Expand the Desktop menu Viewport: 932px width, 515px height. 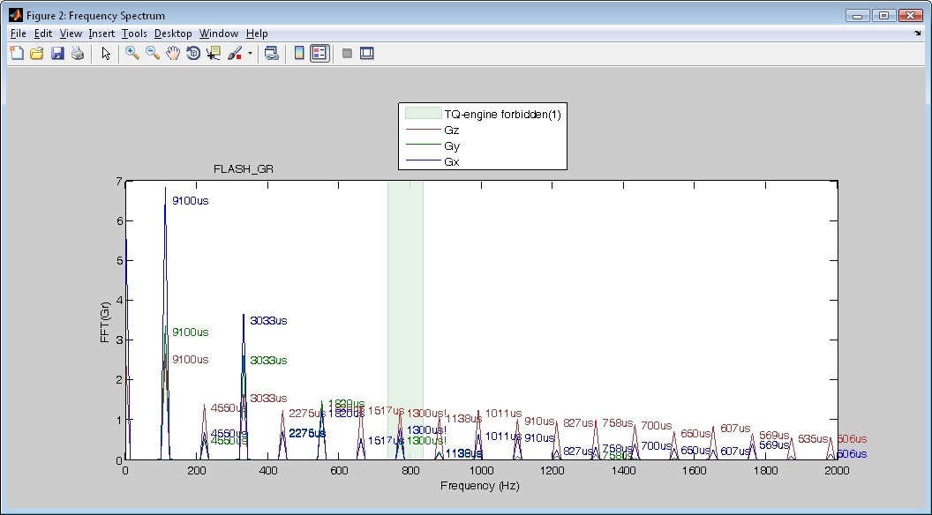[x=173, y=34]
